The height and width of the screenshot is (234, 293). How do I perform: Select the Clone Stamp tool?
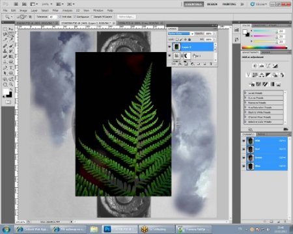click(5, 51)
